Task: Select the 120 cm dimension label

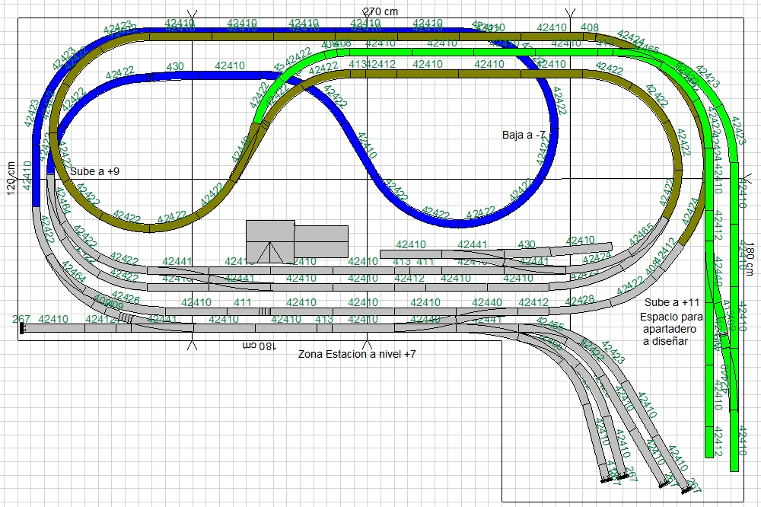Action: click(11, 178)
